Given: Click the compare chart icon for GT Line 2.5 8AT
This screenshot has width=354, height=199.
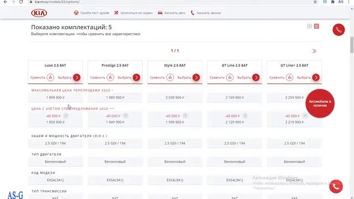Looking at the screenshot, I should pyautogui.click(x=230, y=77).
